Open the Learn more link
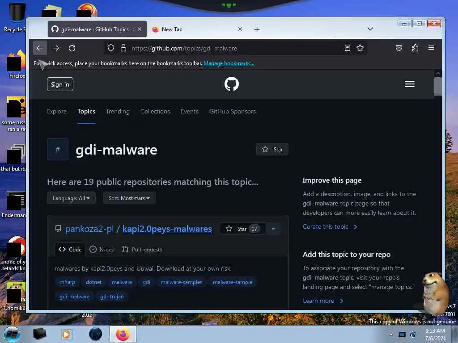Screen dimensions: 458x343 pos(323,301)
